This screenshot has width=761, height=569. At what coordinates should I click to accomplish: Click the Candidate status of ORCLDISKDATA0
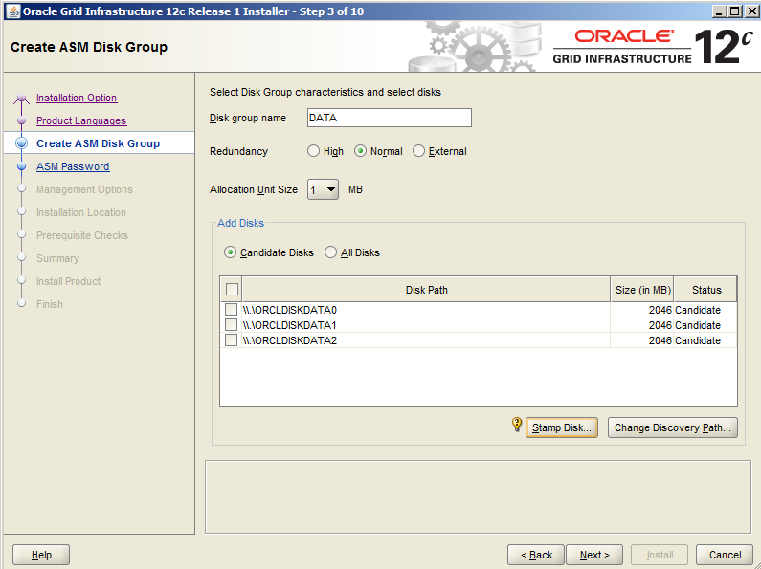(x=705, y=310)
